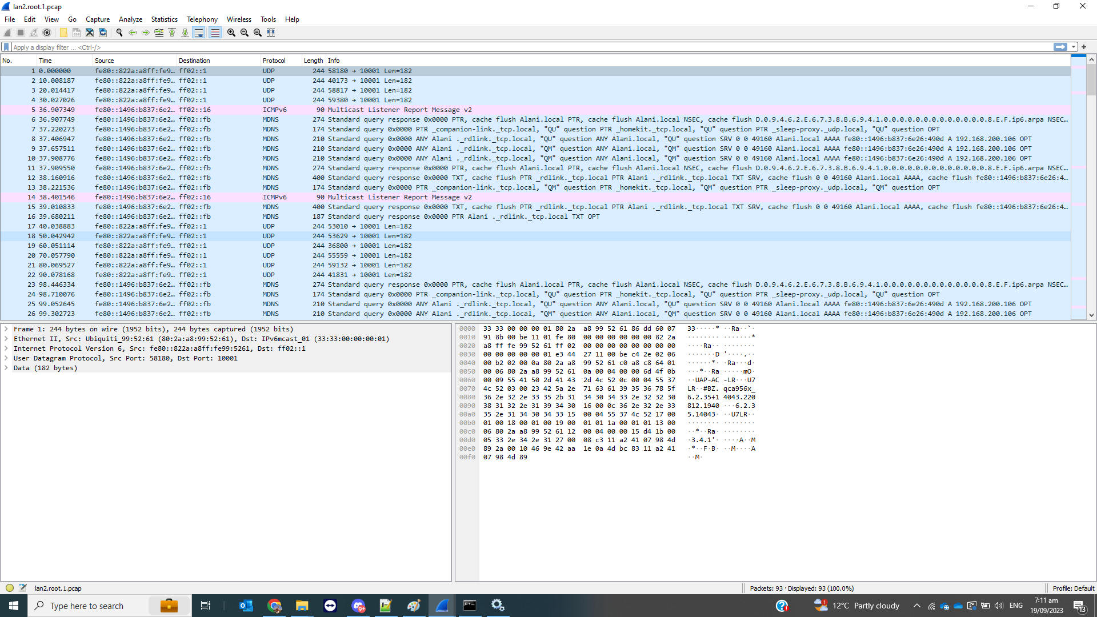Toggle auto-scroll during live capture
The width and height of the screenshot is (1097, 617).
198,33
